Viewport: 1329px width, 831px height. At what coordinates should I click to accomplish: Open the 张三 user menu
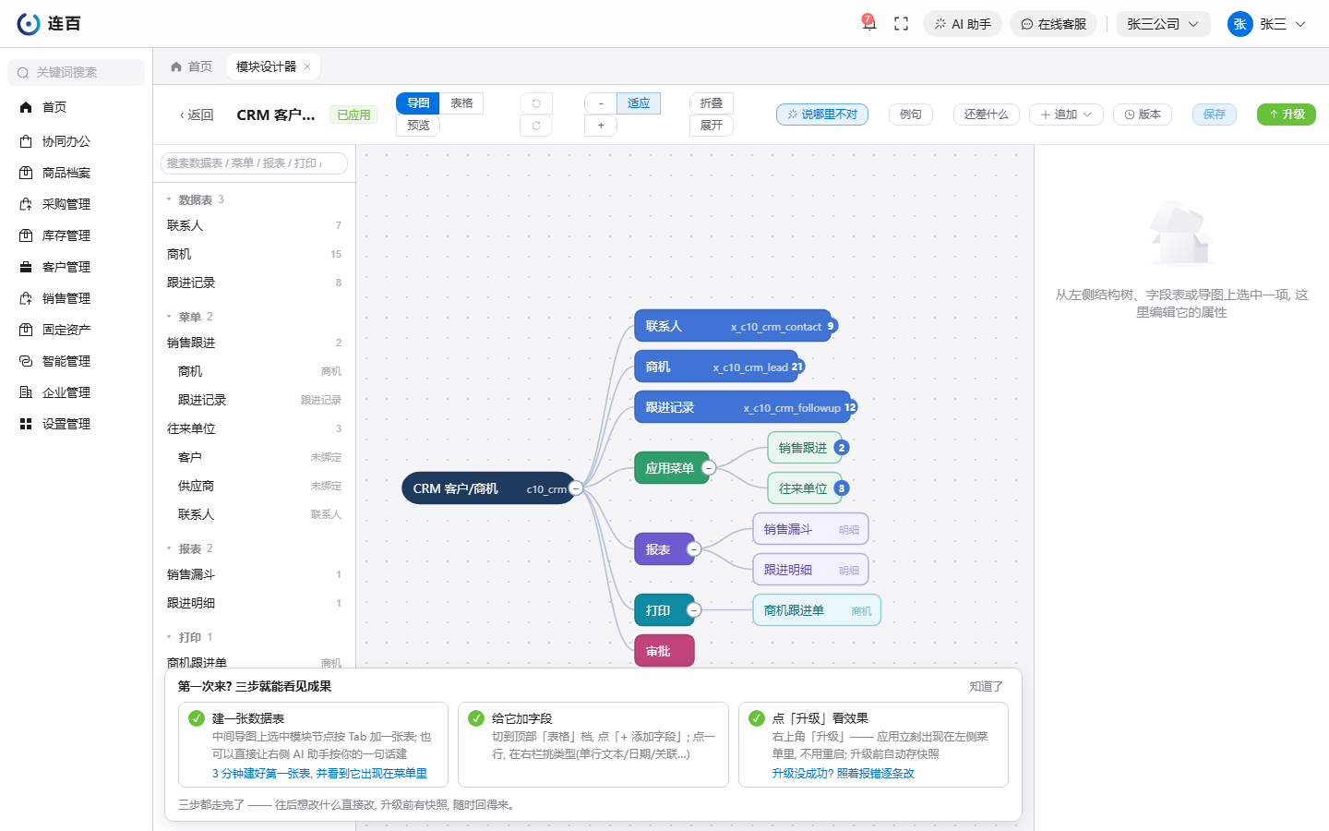click(x=1267, y=24)
